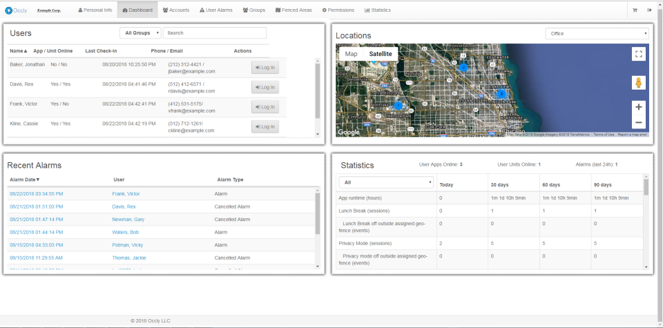Open alarm dated 08/22/2018 03:34:55 PM
This screenshot has width=663, height=328.
(x=37, y=194)
